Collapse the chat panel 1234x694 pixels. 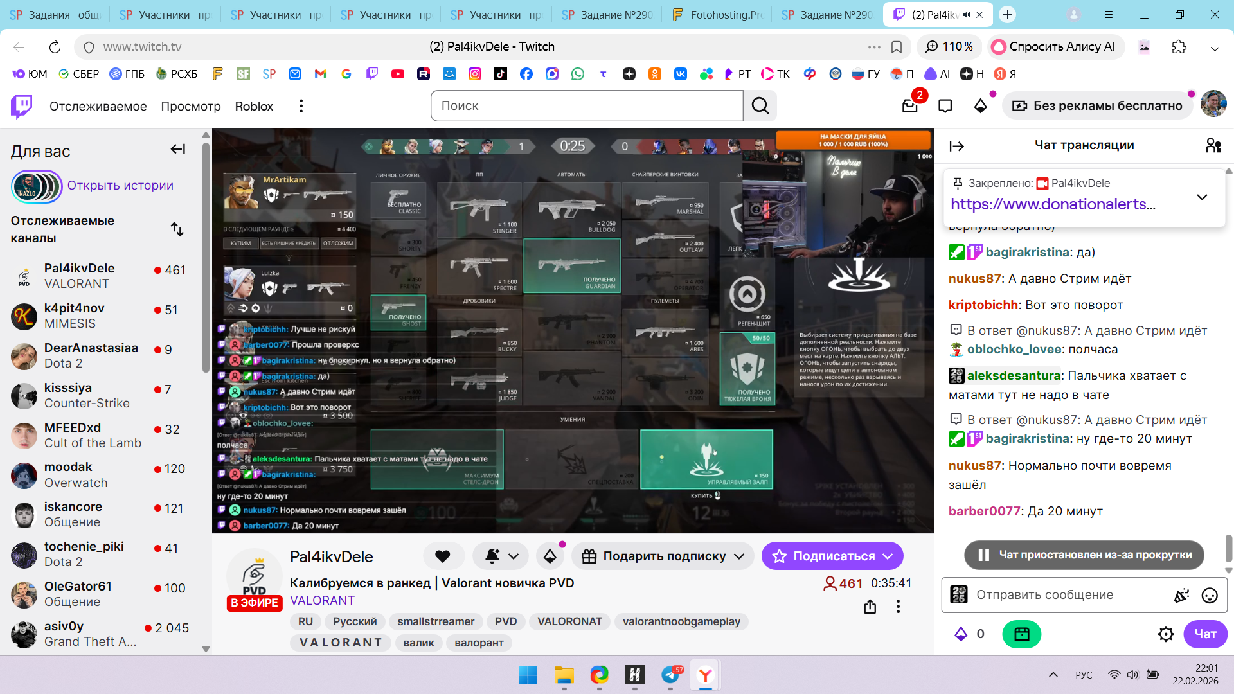(x=956, y=147)
